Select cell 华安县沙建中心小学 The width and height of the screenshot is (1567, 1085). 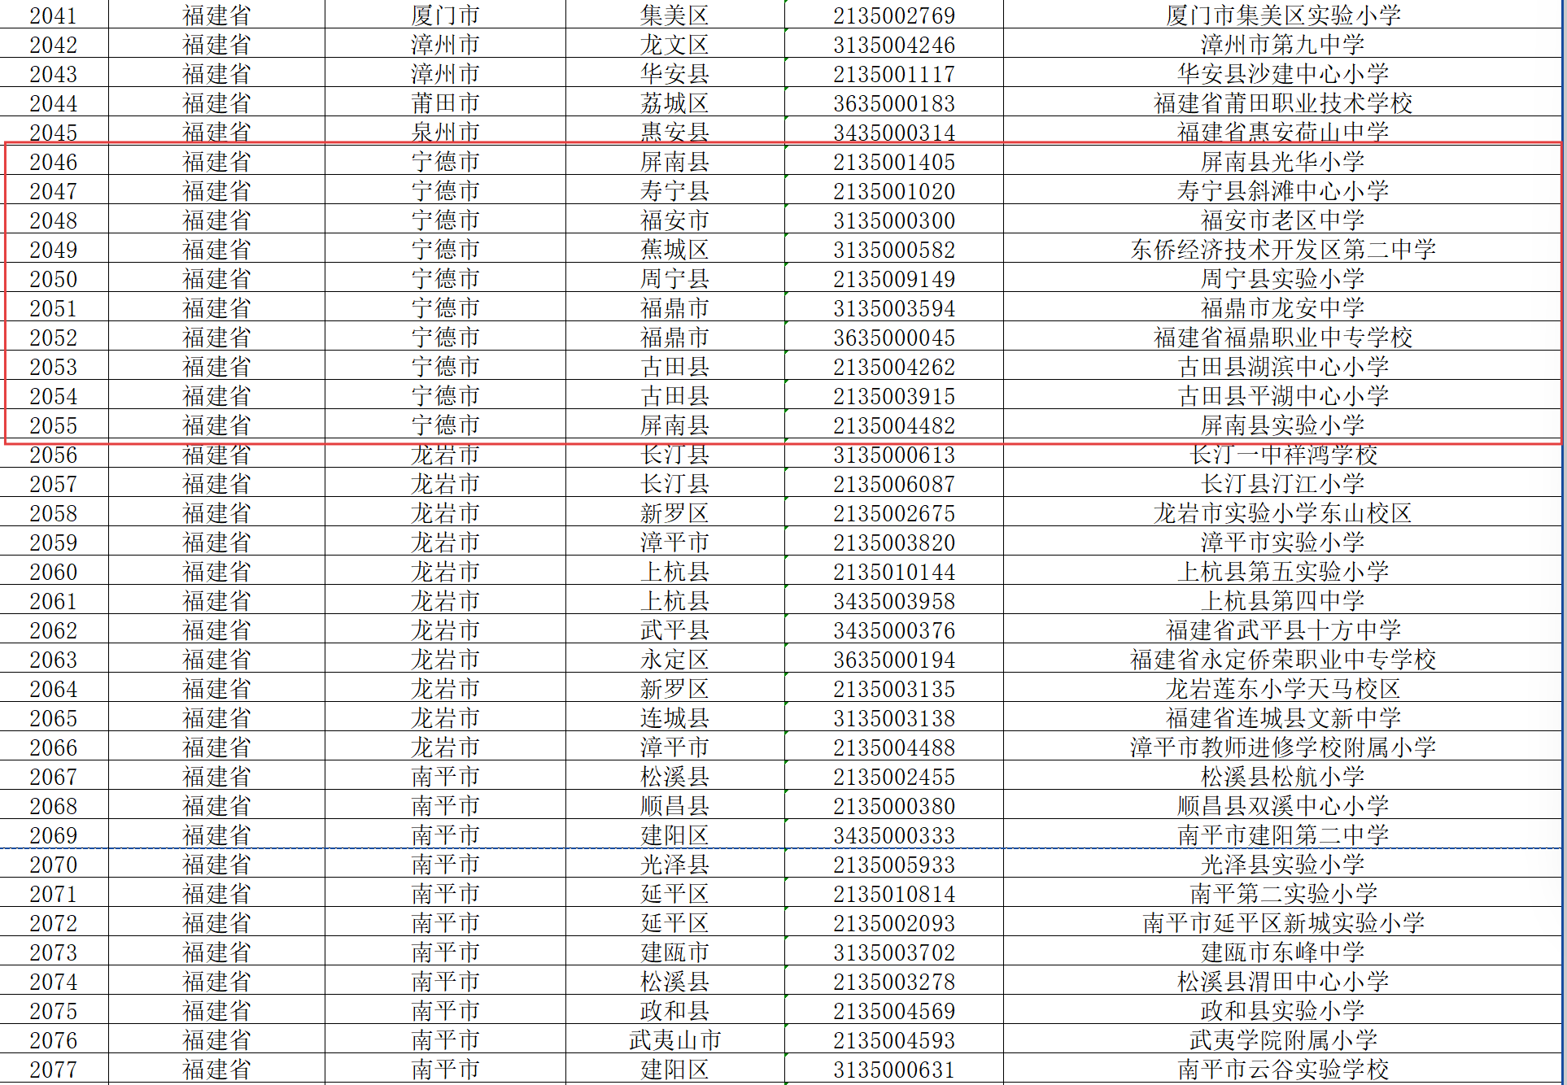click(x=1282, y=74)
